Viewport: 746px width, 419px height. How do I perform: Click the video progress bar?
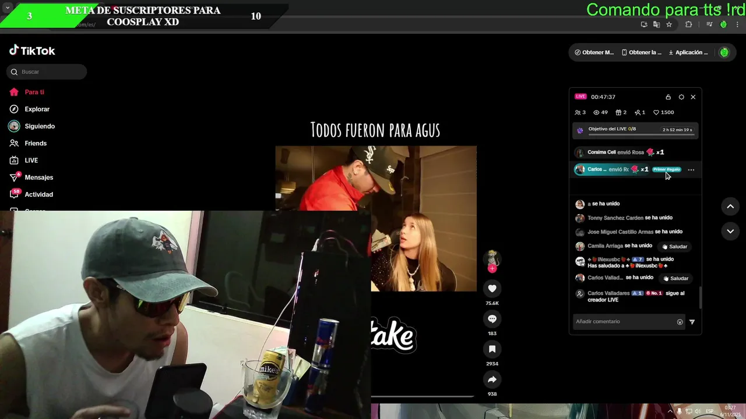tap(423, 397)
